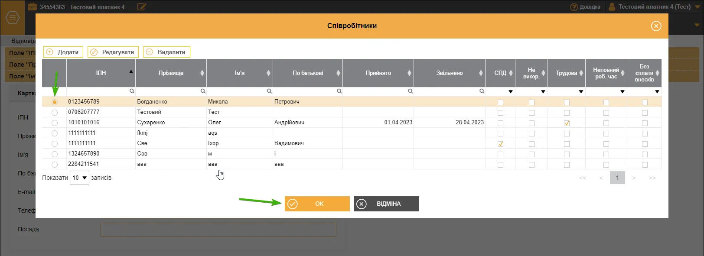Click Посада input field in background form
Viewport: 704px width, 256px height.
pyautogui.click(x=218, y=230)
